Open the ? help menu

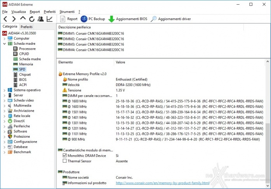click(x=79, y=12)
